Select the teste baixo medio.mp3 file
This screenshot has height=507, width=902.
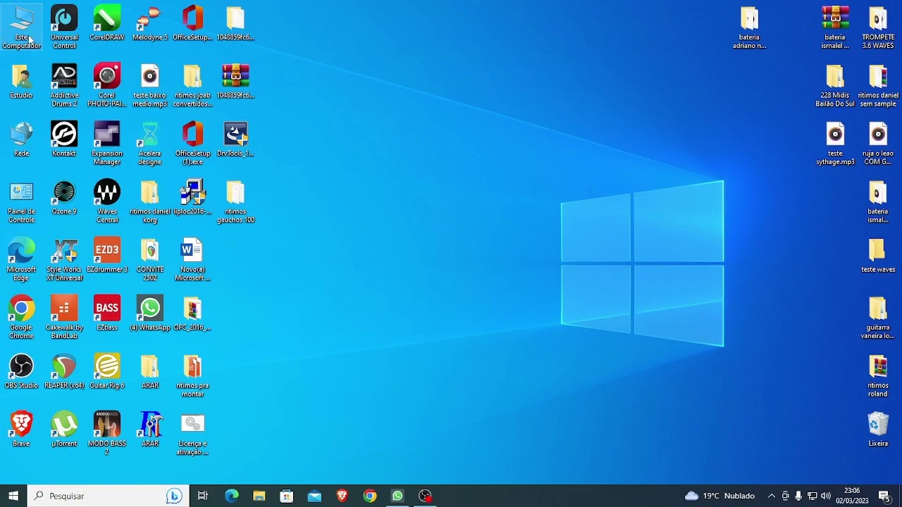[x=150, y=86]
